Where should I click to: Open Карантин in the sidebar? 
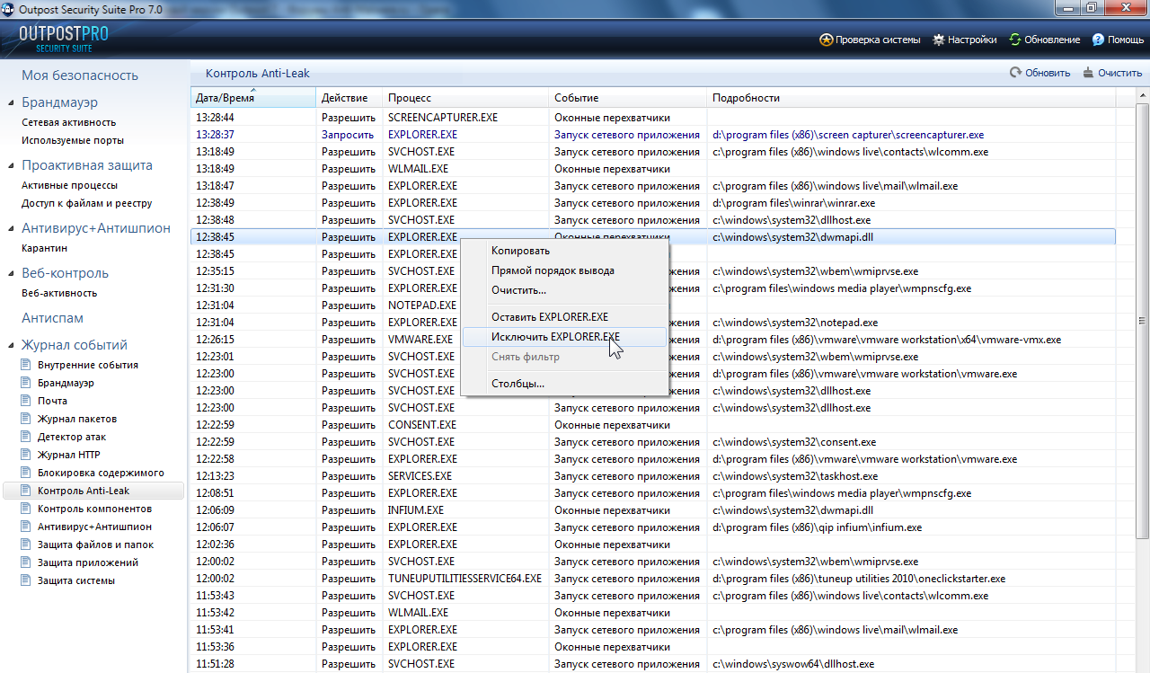tap(45, 248)
